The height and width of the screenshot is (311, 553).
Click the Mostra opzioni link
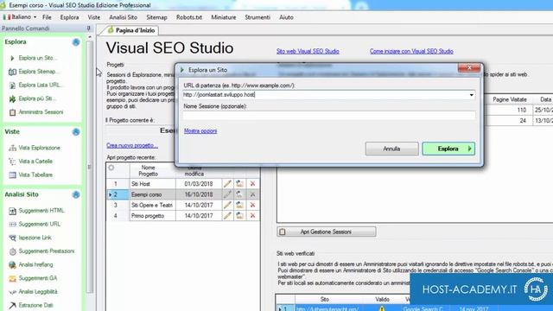(200, 130)
